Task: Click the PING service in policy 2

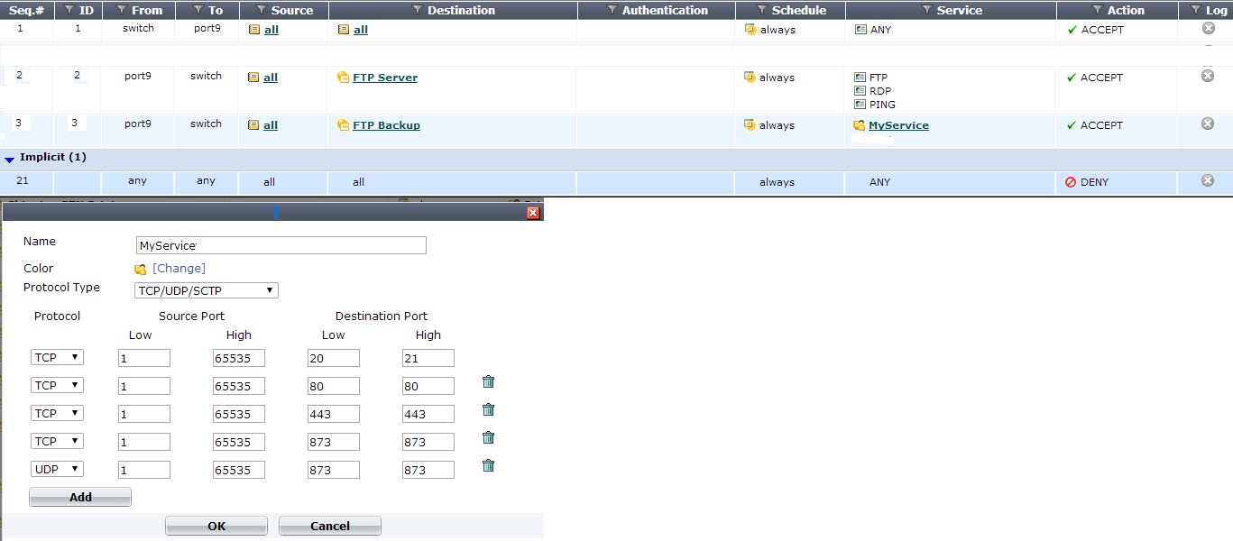Action: pyautogui.click(x=883, y=105)
